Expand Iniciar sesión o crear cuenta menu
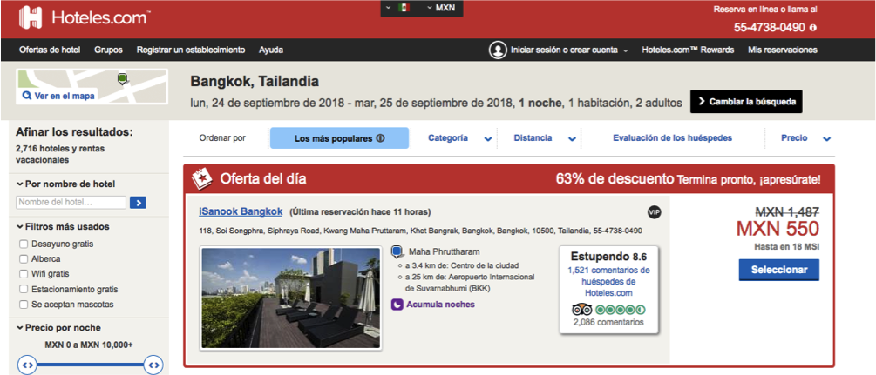 (568, 50)
